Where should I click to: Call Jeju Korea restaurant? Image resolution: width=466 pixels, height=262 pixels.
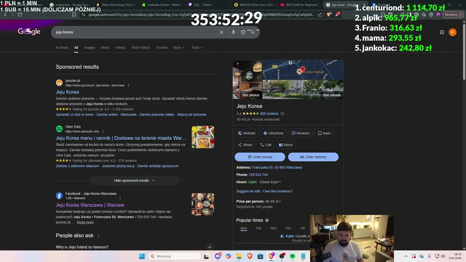click(265, 145)
